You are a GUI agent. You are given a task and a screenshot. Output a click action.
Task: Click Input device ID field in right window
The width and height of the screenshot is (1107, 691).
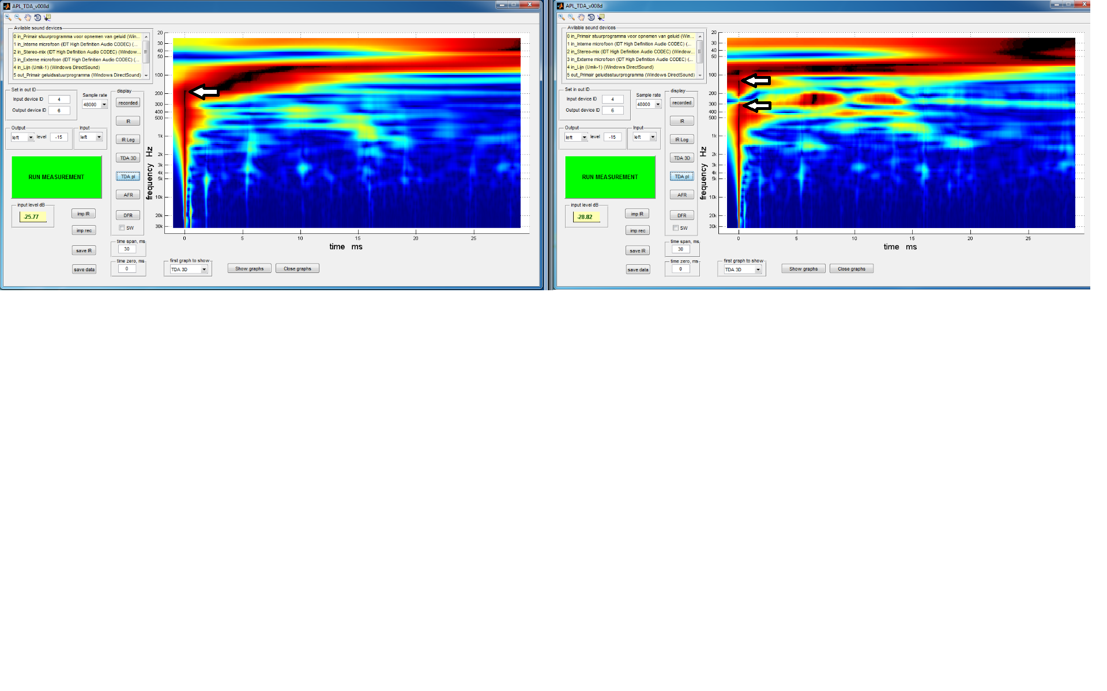612,99
